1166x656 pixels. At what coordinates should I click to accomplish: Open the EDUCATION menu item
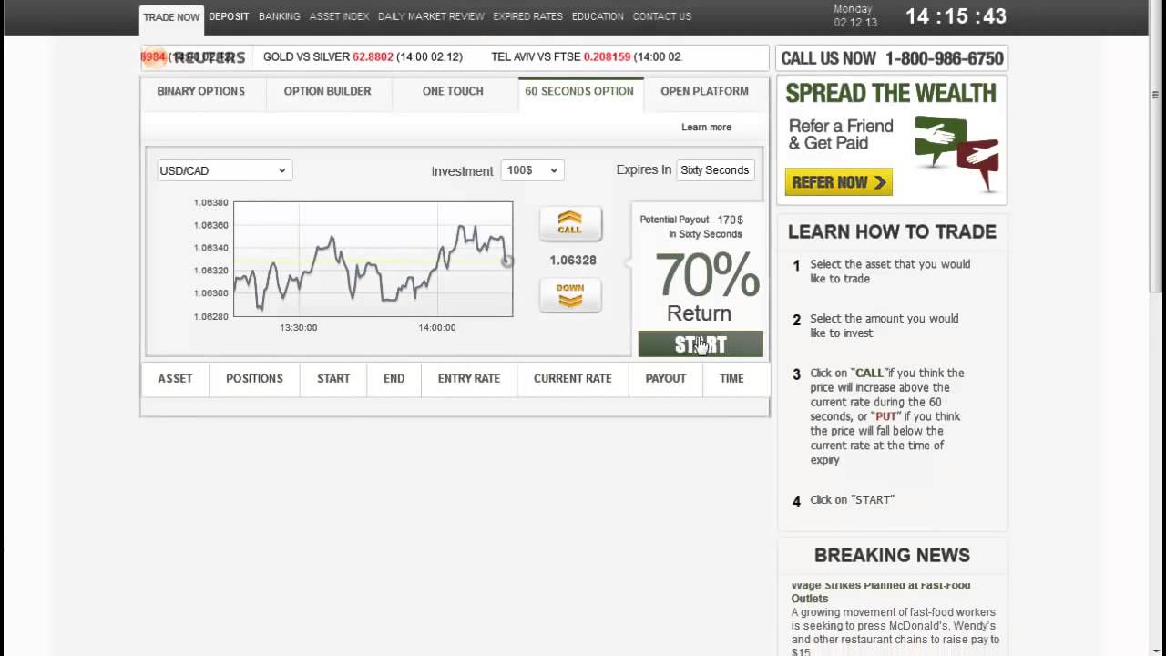pos(598,16)
